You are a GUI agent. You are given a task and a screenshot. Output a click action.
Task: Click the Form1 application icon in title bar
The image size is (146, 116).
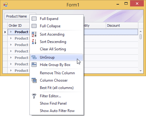point(6,5)
